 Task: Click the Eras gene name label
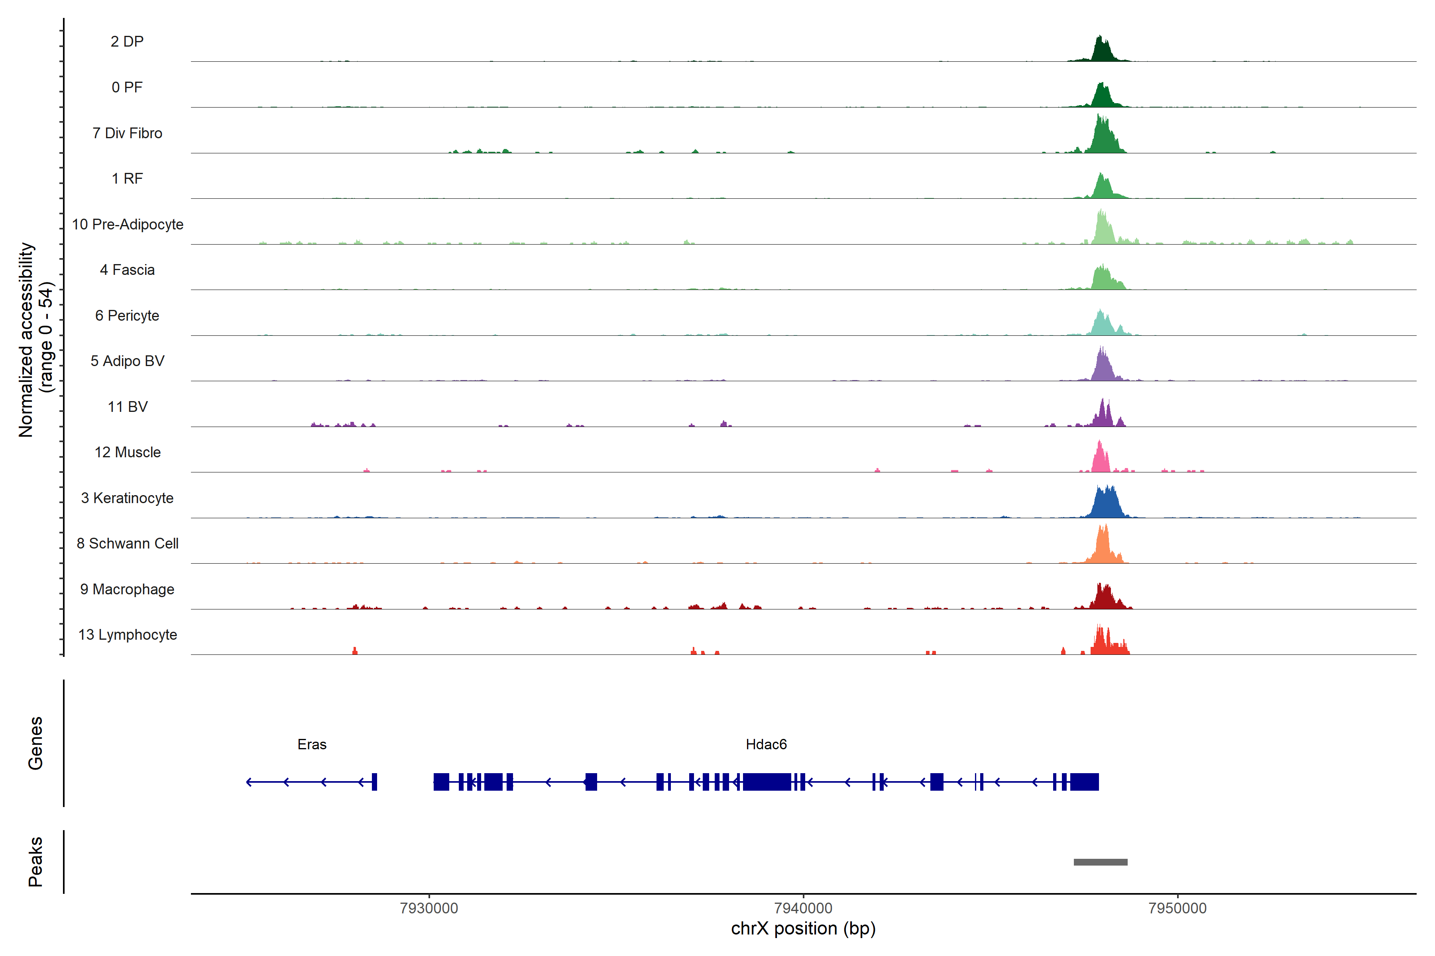[x=312, y=744]
